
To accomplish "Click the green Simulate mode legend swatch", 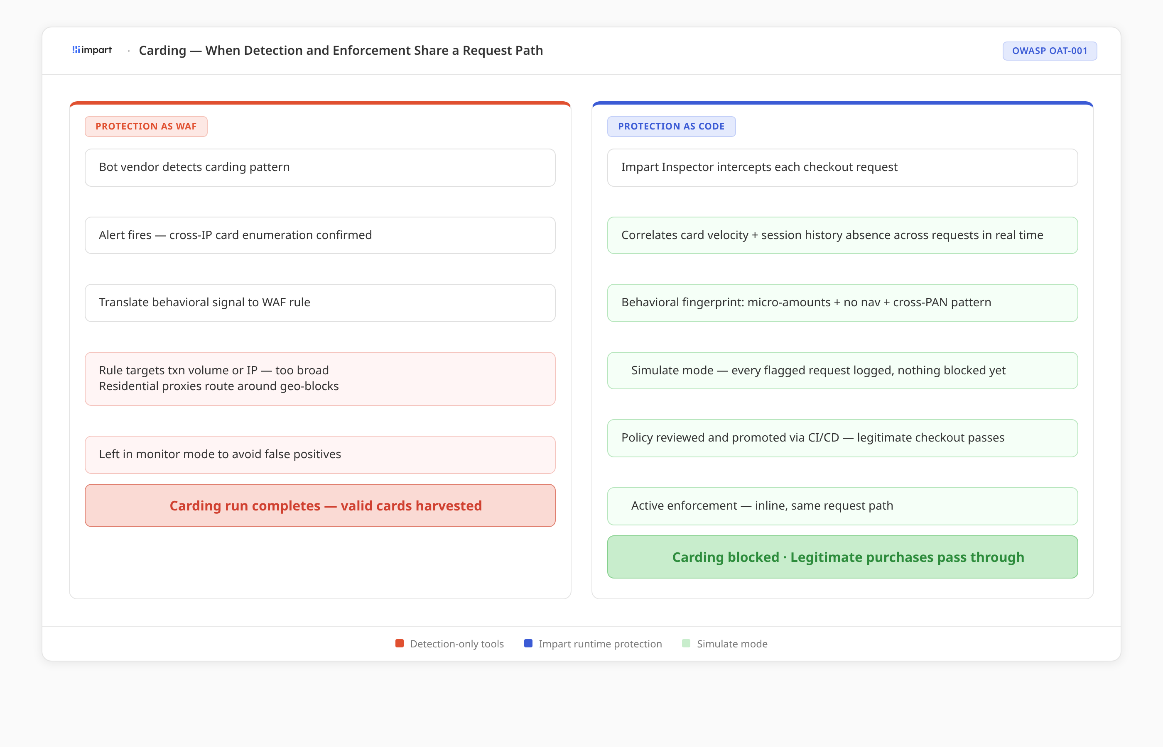I will 686,643.
